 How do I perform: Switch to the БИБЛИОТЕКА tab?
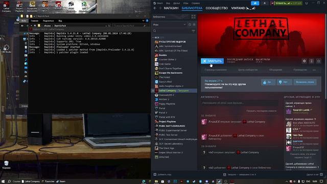[x=192, y=8]
